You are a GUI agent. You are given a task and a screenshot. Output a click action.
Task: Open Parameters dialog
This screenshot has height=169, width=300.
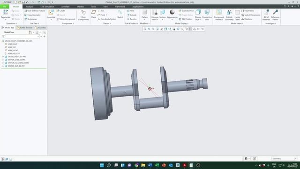pos(247,11)
